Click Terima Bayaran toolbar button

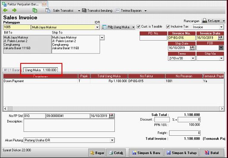coord(129,11)
